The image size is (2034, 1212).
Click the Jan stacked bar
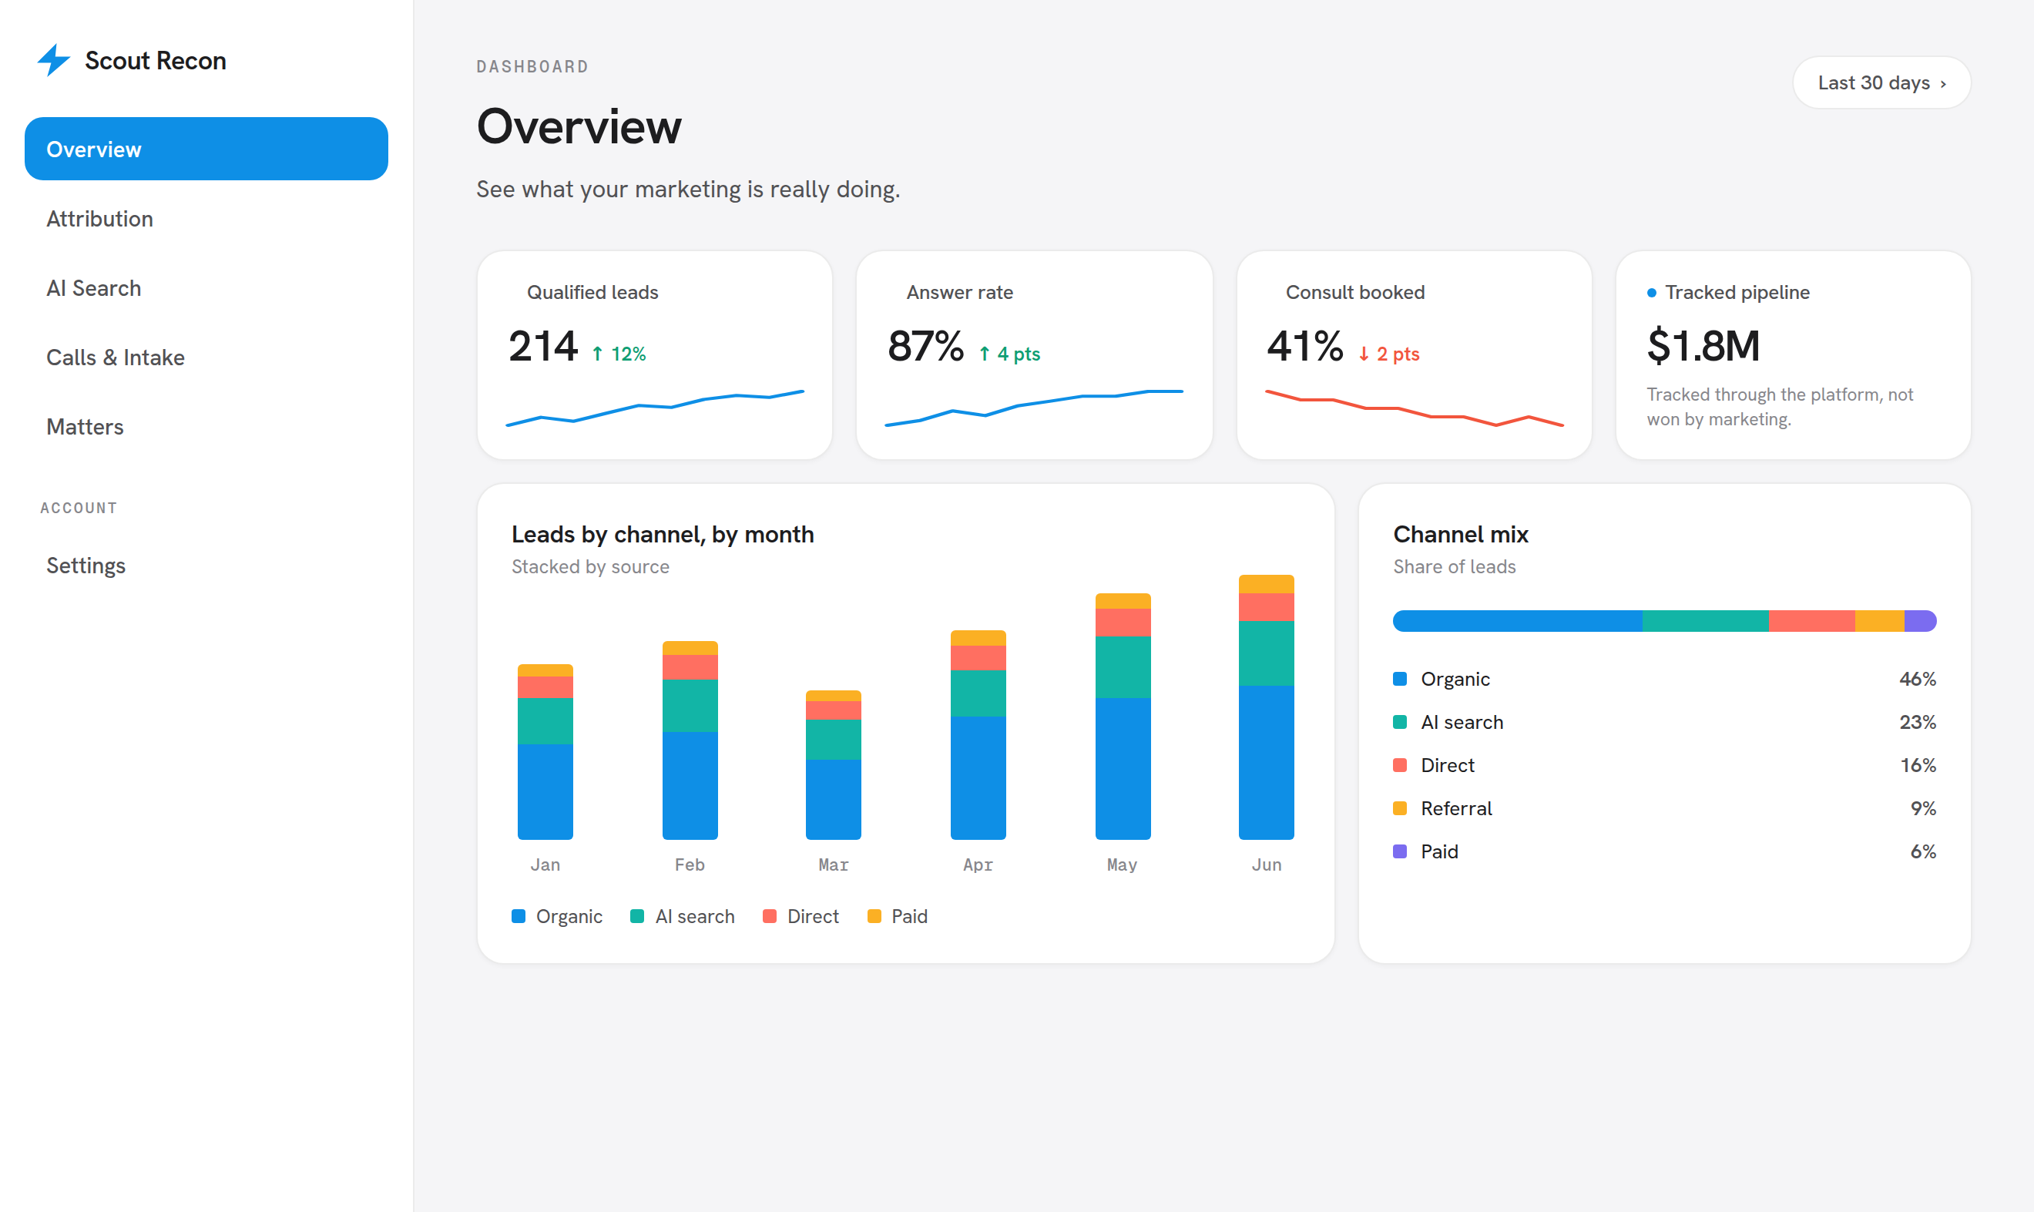point(545,751)
